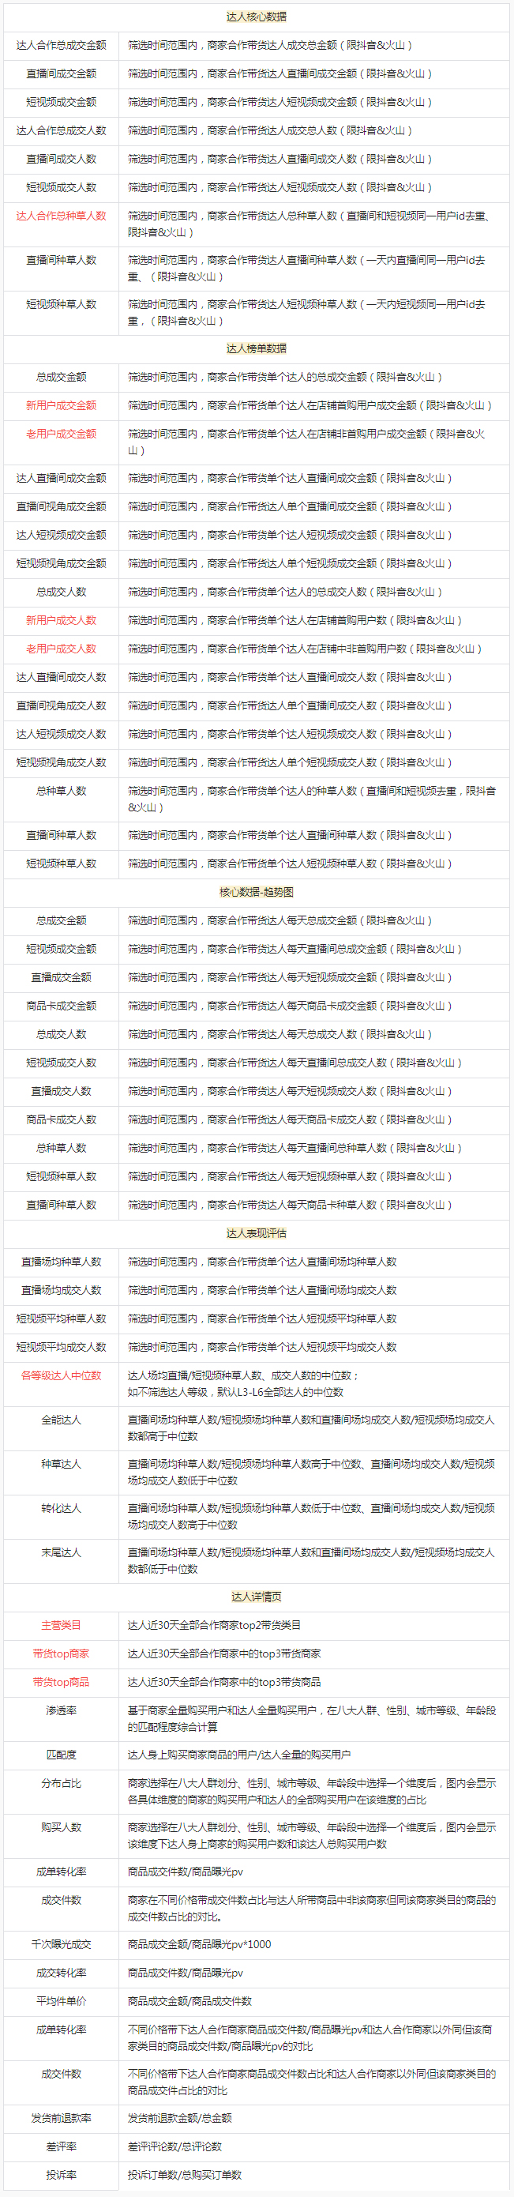Select the red 新用户成交金额 label
This screenshot has width=514, height=2197.
62,405
